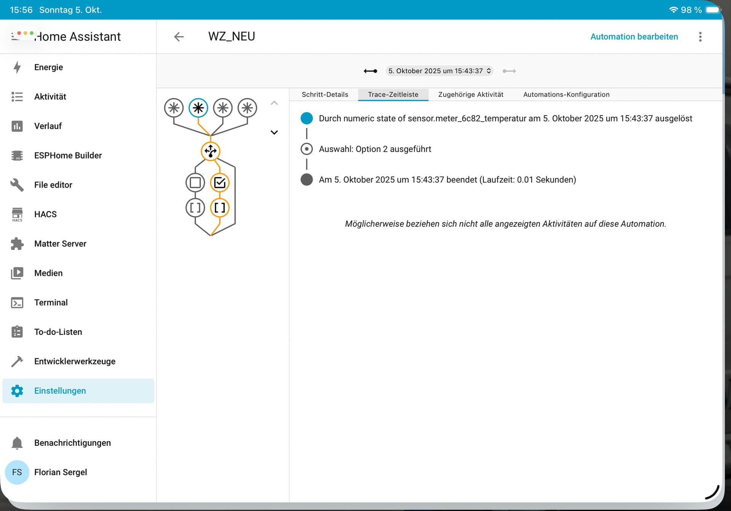Open ESPHome Builder in sidebar
The height and width of the screenshot is (511, 731).
pos(68,155)
